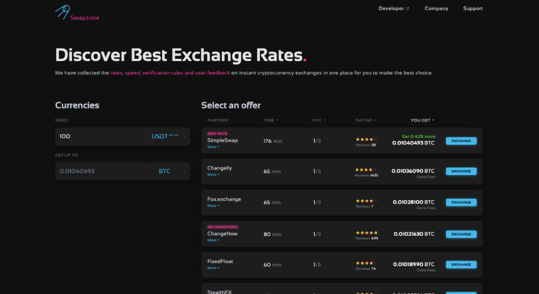Click the Swapzone satellite logo
This screenshot has width=539, height=294.
click(x=62, y=12)
